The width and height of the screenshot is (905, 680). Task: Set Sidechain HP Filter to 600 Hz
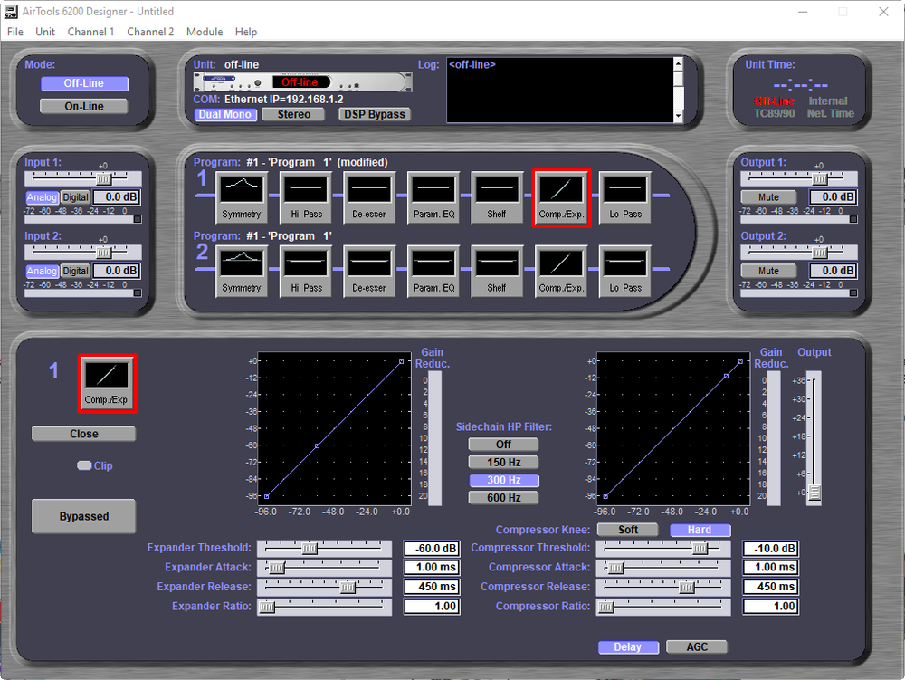pos(503,497)
